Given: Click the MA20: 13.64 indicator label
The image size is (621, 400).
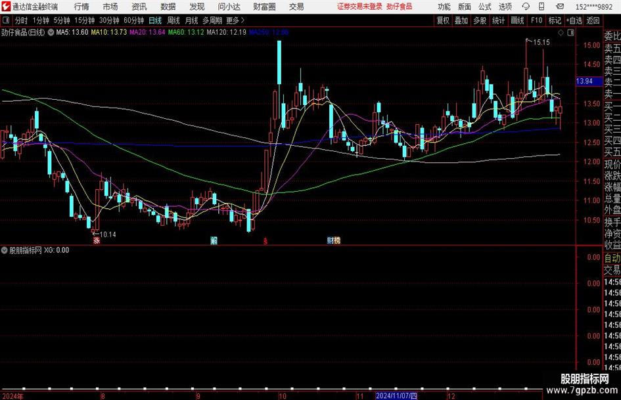Looking at the screenshot, I should click(147, 32).
